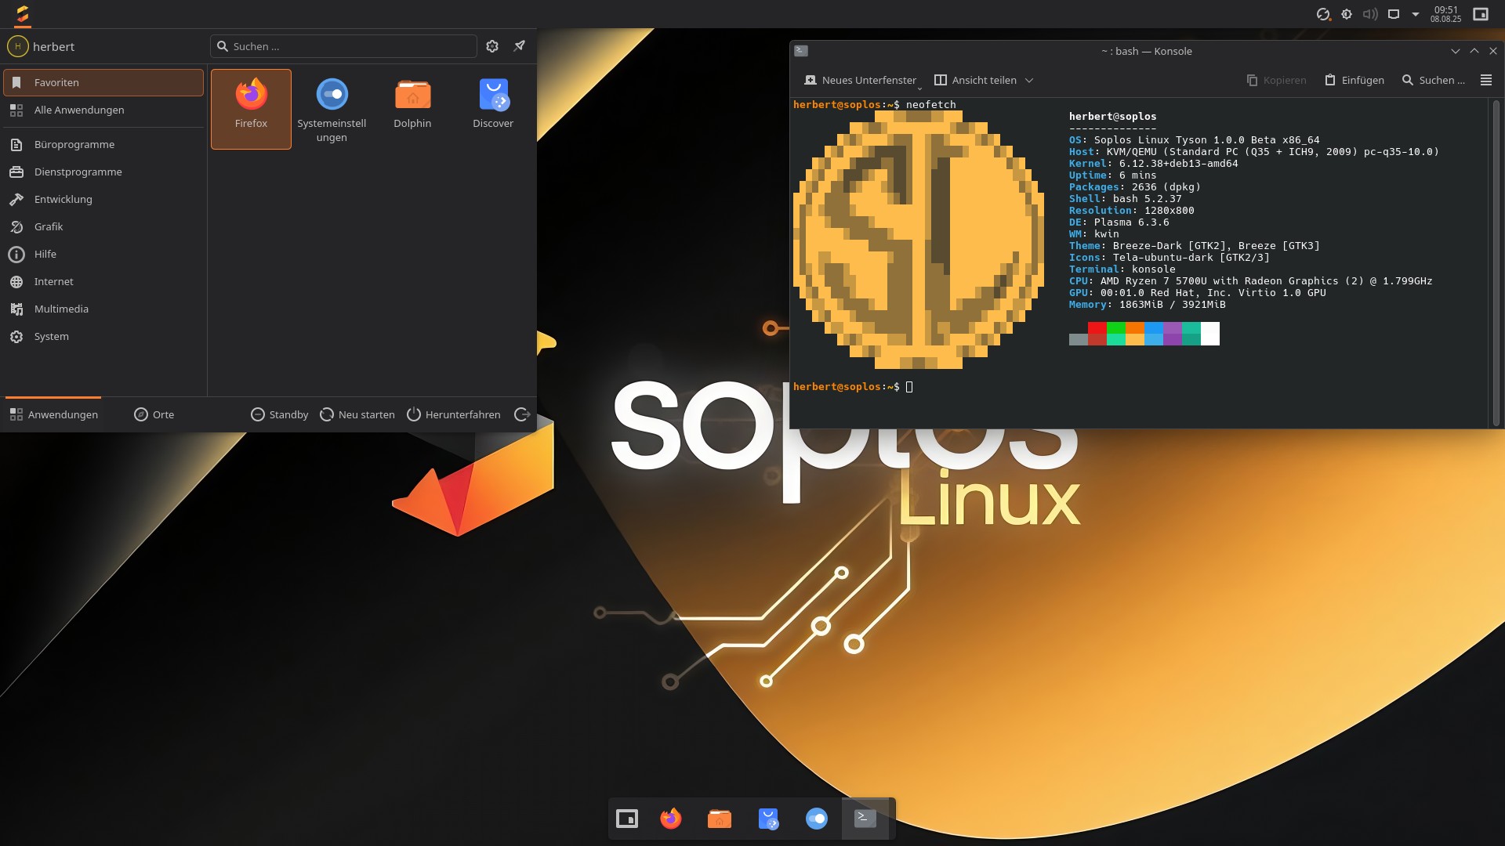
Task: Pin the application launcher open
Action: pyautogui.click(x=520, y=46)
